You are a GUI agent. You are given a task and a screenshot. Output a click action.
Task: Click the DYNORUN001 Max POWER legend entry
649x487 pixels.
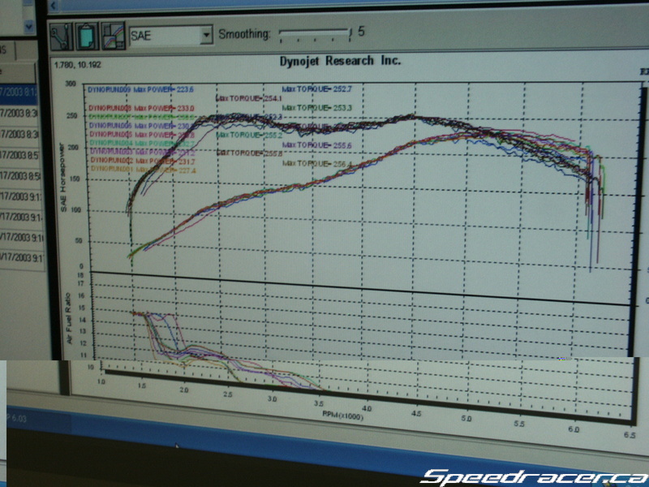(x=140, y=170)
